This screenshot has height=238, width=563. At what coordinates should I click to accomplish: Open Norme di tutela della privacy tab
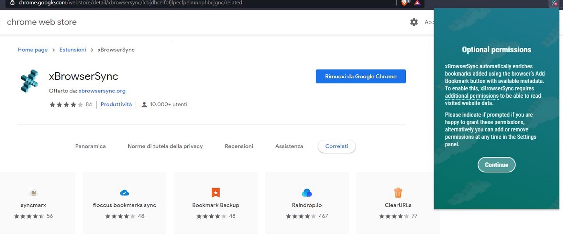coord(165,146)
